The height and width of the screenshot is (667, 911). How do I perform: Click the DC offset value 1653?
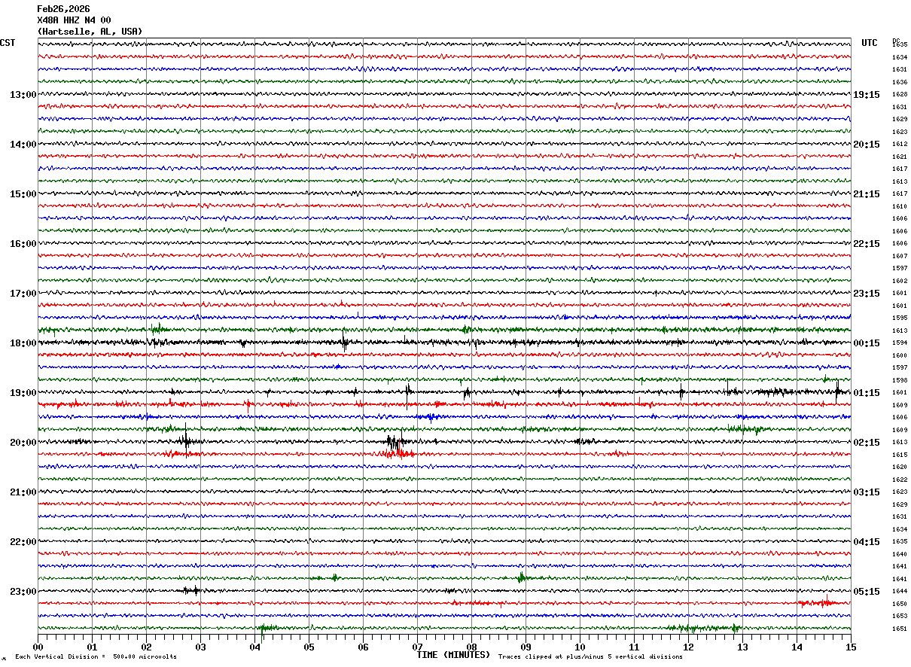point(899,617)
